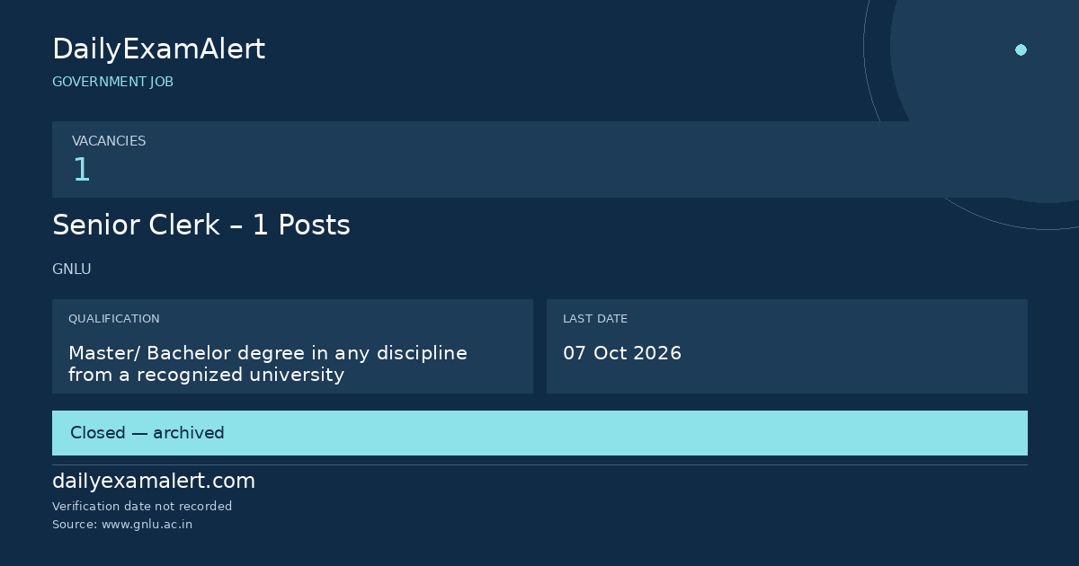Click the GOVERNMENT JOB category label
Screen dimensions: 1079x566
[112, 82]
